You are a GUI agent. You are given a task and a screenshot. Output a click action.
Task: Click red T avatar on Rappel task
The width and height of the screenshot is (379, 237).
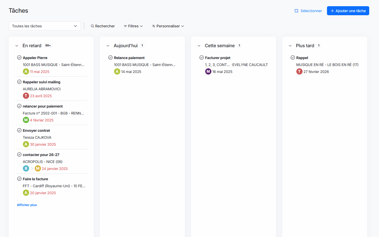coord(299,71)
